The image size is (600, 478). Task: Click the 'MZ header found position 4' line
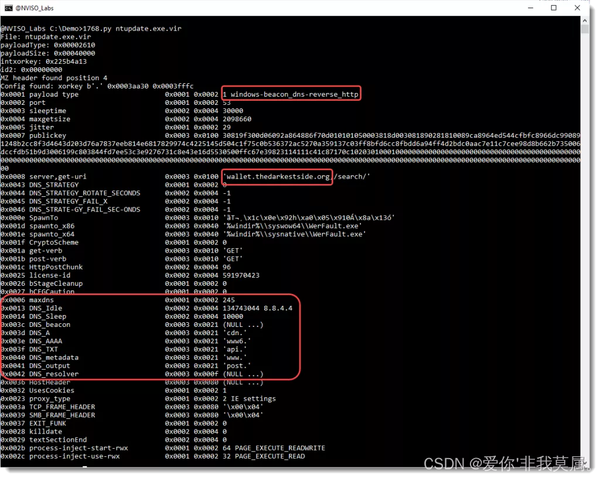[x=54, y=78]
